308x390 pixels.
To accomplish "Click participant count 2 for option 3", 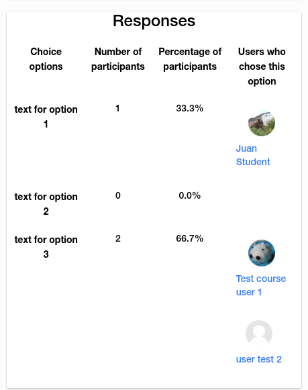I will [x=118, y=238].
